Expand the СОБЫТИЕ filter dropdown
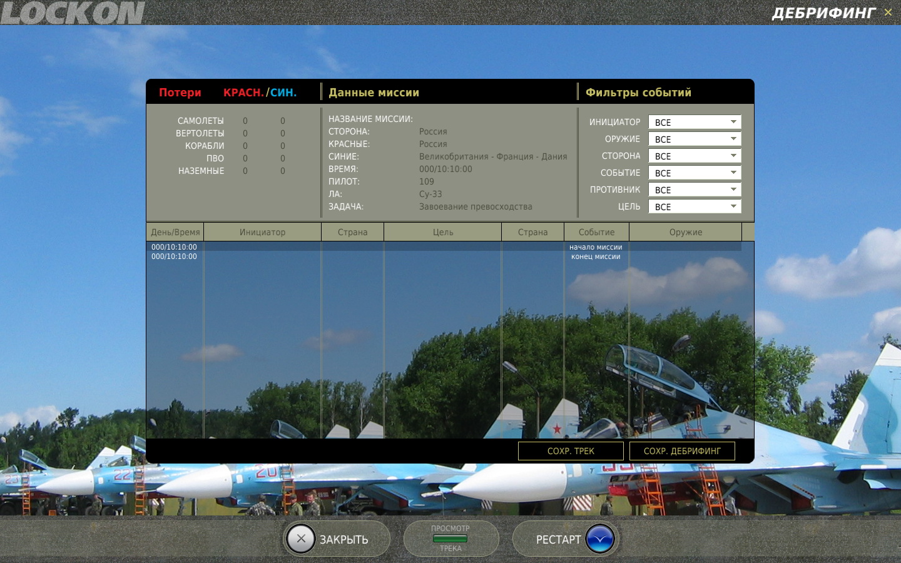This screenshot has width=901, height=563. click(x=695, y=173)
